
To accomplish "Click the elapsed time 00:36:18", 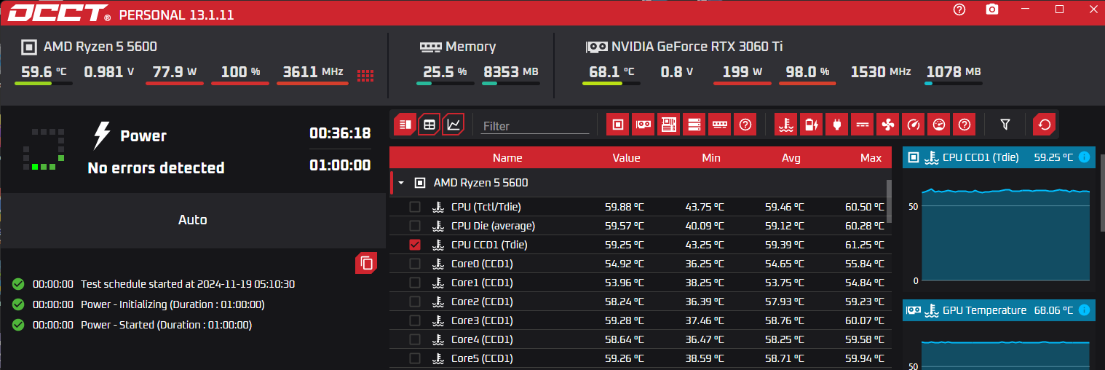I will pos(340,133).
